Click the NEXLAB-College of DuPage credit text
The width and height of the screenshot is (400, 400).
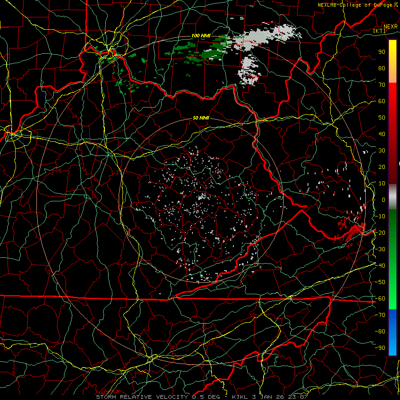(355, 5)
